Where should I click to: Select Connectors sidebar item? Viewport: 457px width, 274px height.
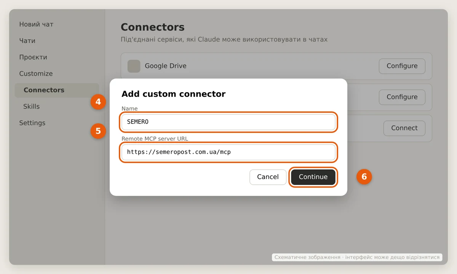57,90
